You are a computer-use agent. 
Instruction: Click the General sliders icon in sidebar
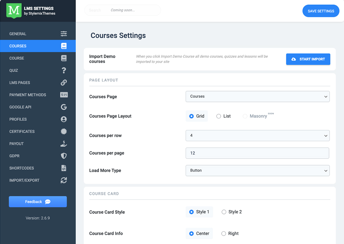64,34
